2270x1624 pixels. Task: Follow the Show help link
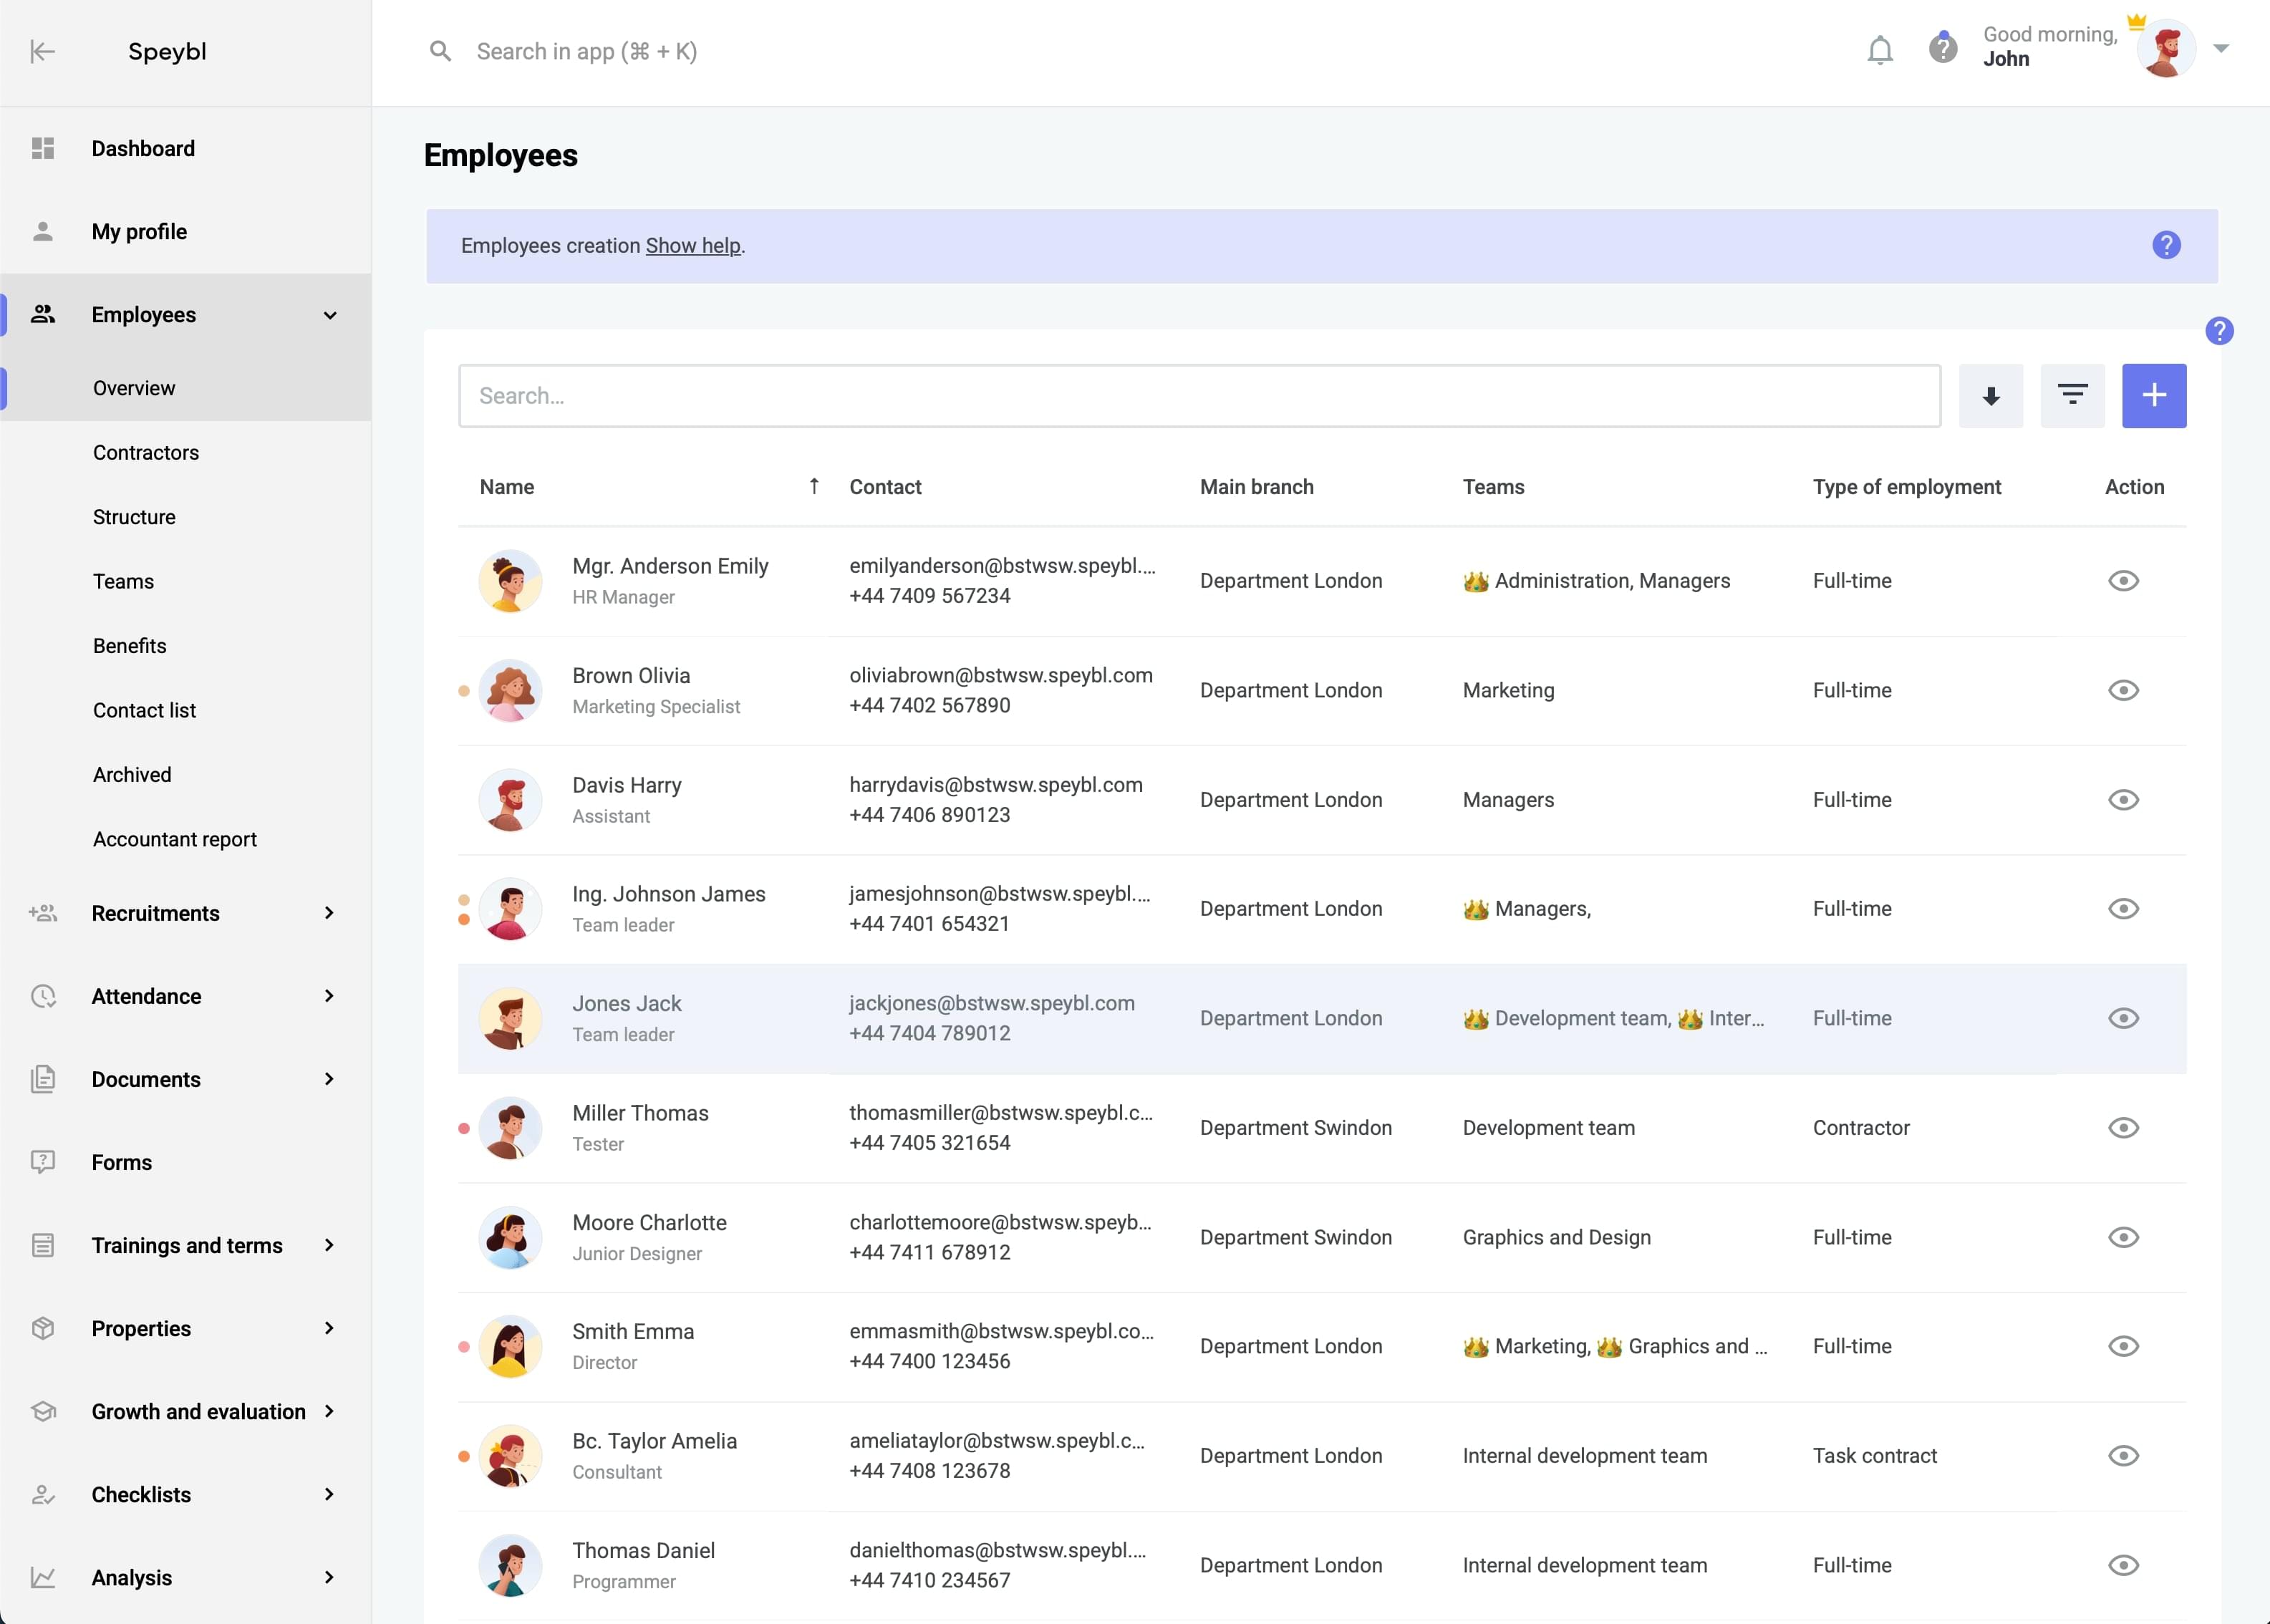(693, 246)
